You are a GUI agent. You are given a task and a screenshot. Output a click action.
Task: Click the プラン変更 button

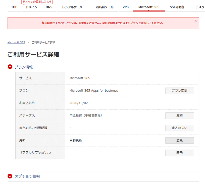pyautogui.click(x=180, y=91)
